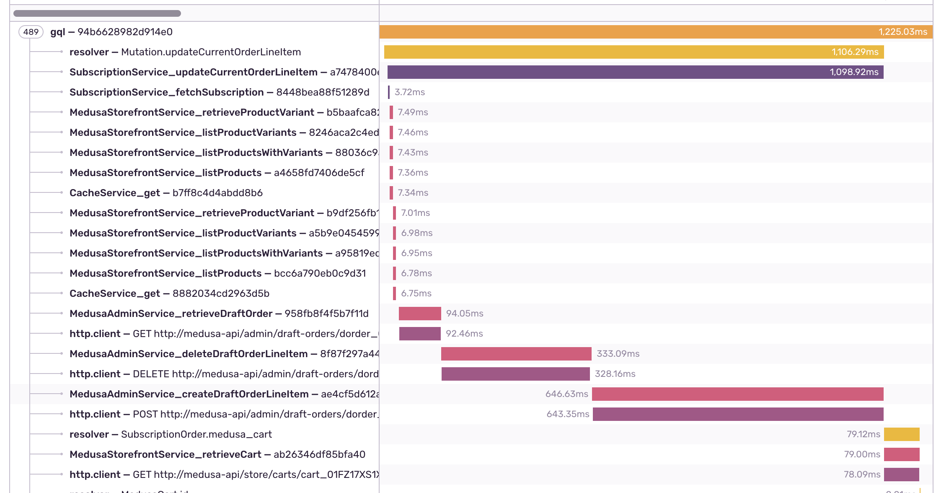
Task: Select the gql root span row
Action: (x=111, y=32)
